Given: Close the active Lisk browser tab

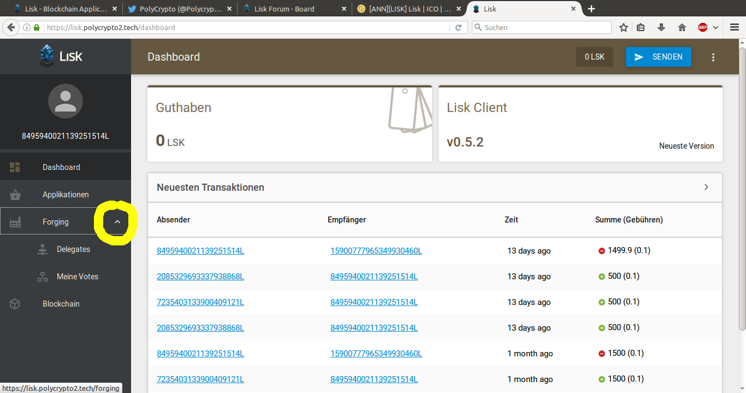Looking at the screenshot, I should click(573, 9).
